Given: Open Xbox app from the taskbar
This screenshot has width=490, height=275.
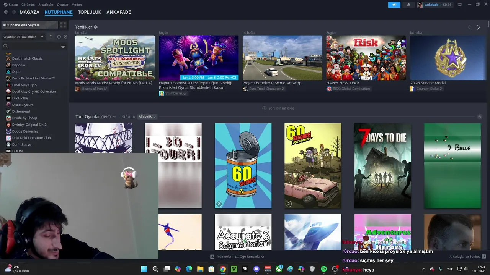Looking at the screenshot, I should [279, 269].
